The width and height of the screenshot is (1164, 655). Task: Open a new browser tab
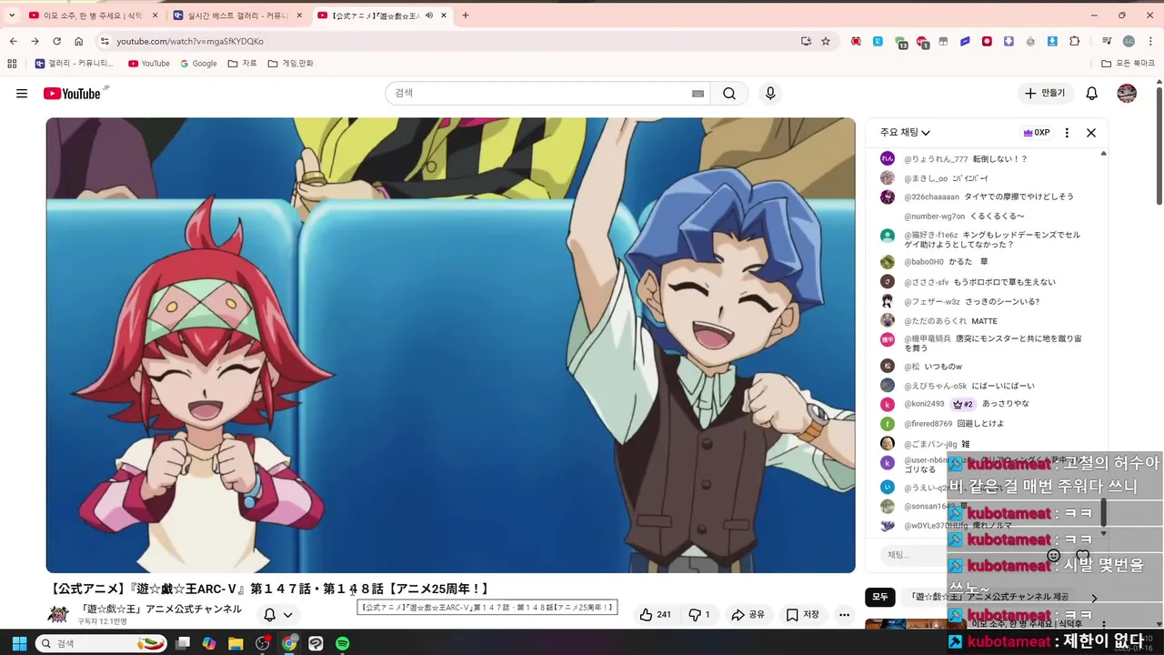(466, 15)
